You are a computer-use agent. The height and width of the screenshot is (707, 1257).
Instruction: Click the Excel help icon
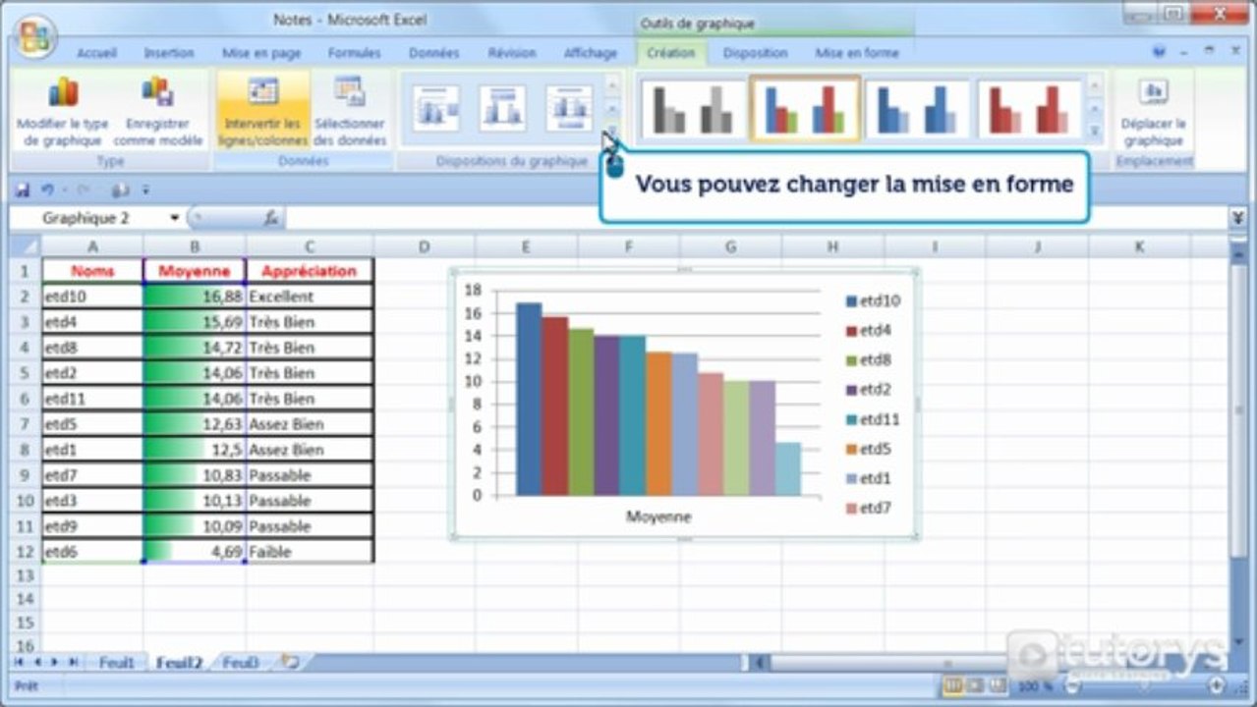tap(1160, 51)
